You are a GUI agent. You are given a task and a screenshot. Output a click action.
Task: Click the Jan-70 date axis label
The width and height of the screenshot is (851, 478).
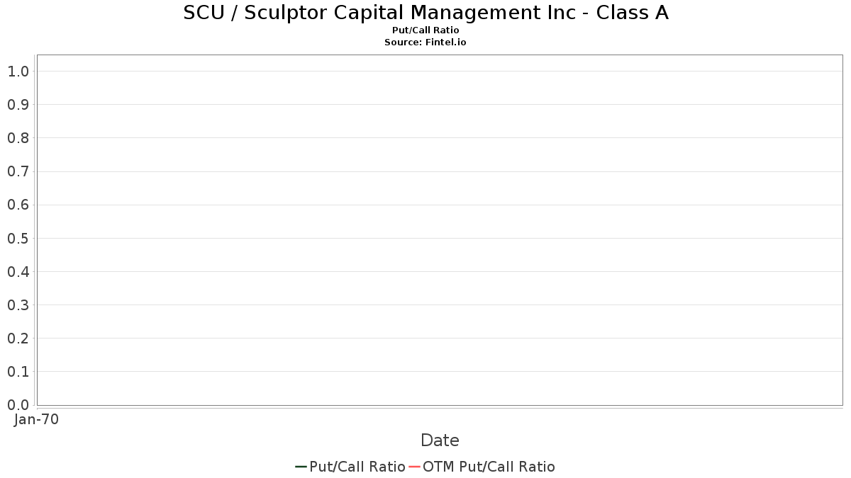(x=37, y=419)
